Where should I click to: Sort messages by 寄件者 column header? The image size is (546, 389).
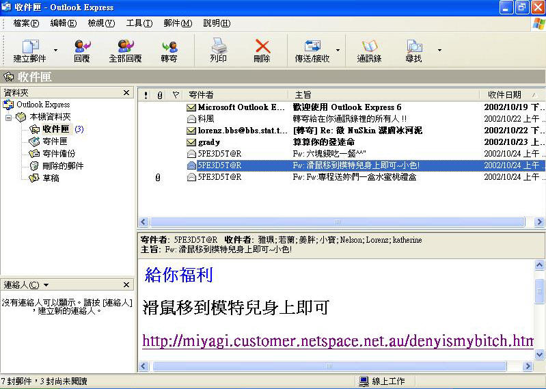[x=235, y=95]
